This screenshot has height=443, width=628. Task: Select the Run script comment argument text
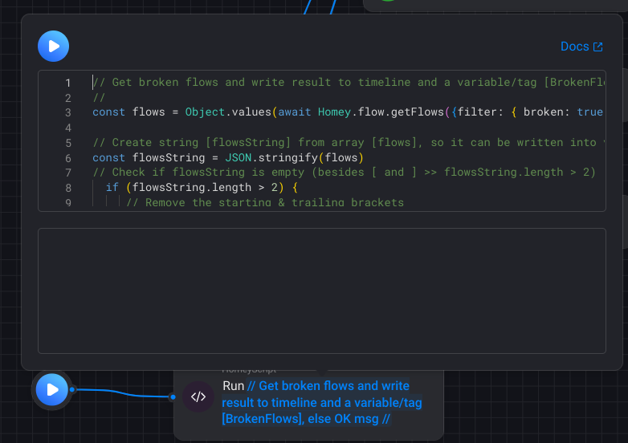click(321, 402)
